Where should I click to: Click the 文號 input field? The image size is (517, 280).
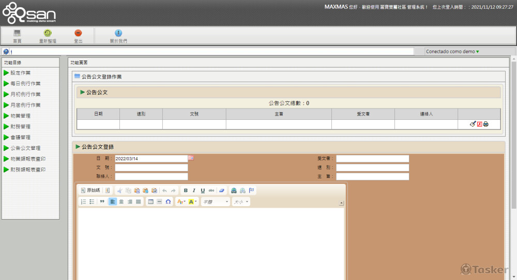(151, 168)
